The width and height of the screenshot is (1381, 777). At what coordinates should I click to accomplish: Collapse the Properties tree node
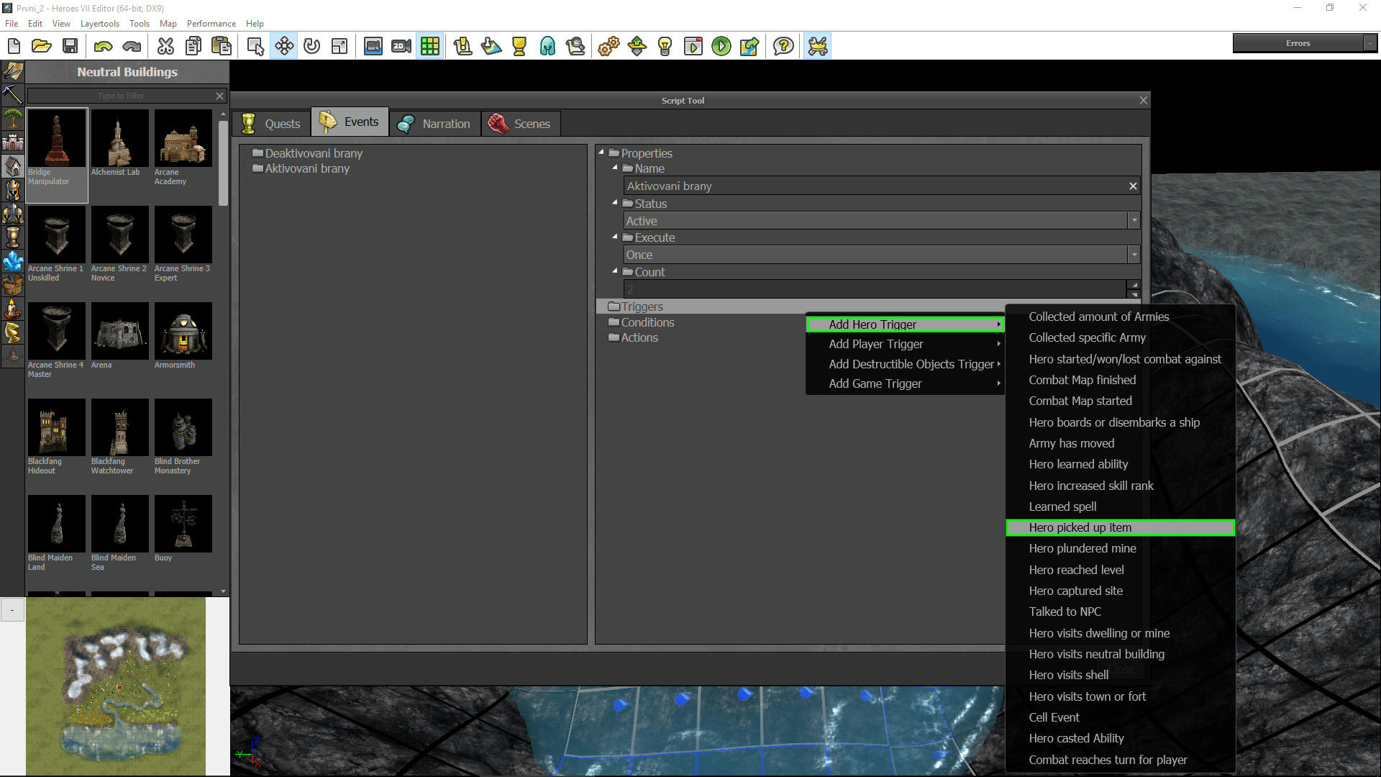(601, 153)
